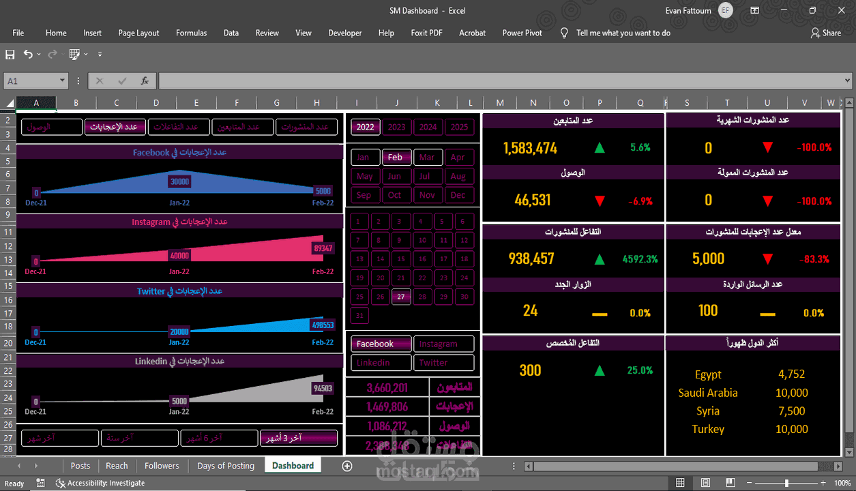This screenshot has height=491, width=856.
Task: Toggle the Facebook platform slicer
Action: 381,344
